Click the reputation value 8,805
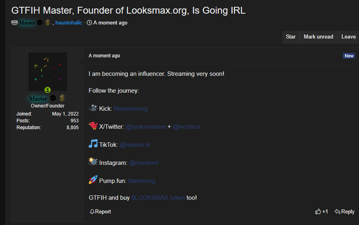 click(x=73, y=128)
